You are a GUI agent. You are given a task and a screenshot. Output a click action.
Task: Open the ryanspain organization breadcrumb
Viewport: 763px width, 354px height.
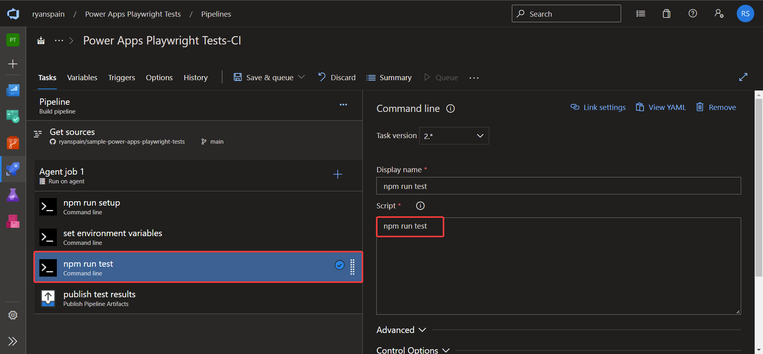(48, 14)
